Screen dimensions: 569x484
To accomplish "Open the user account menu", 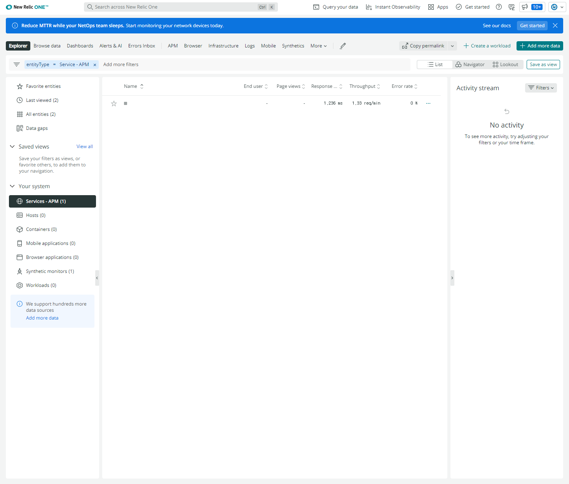I will 557,7.
